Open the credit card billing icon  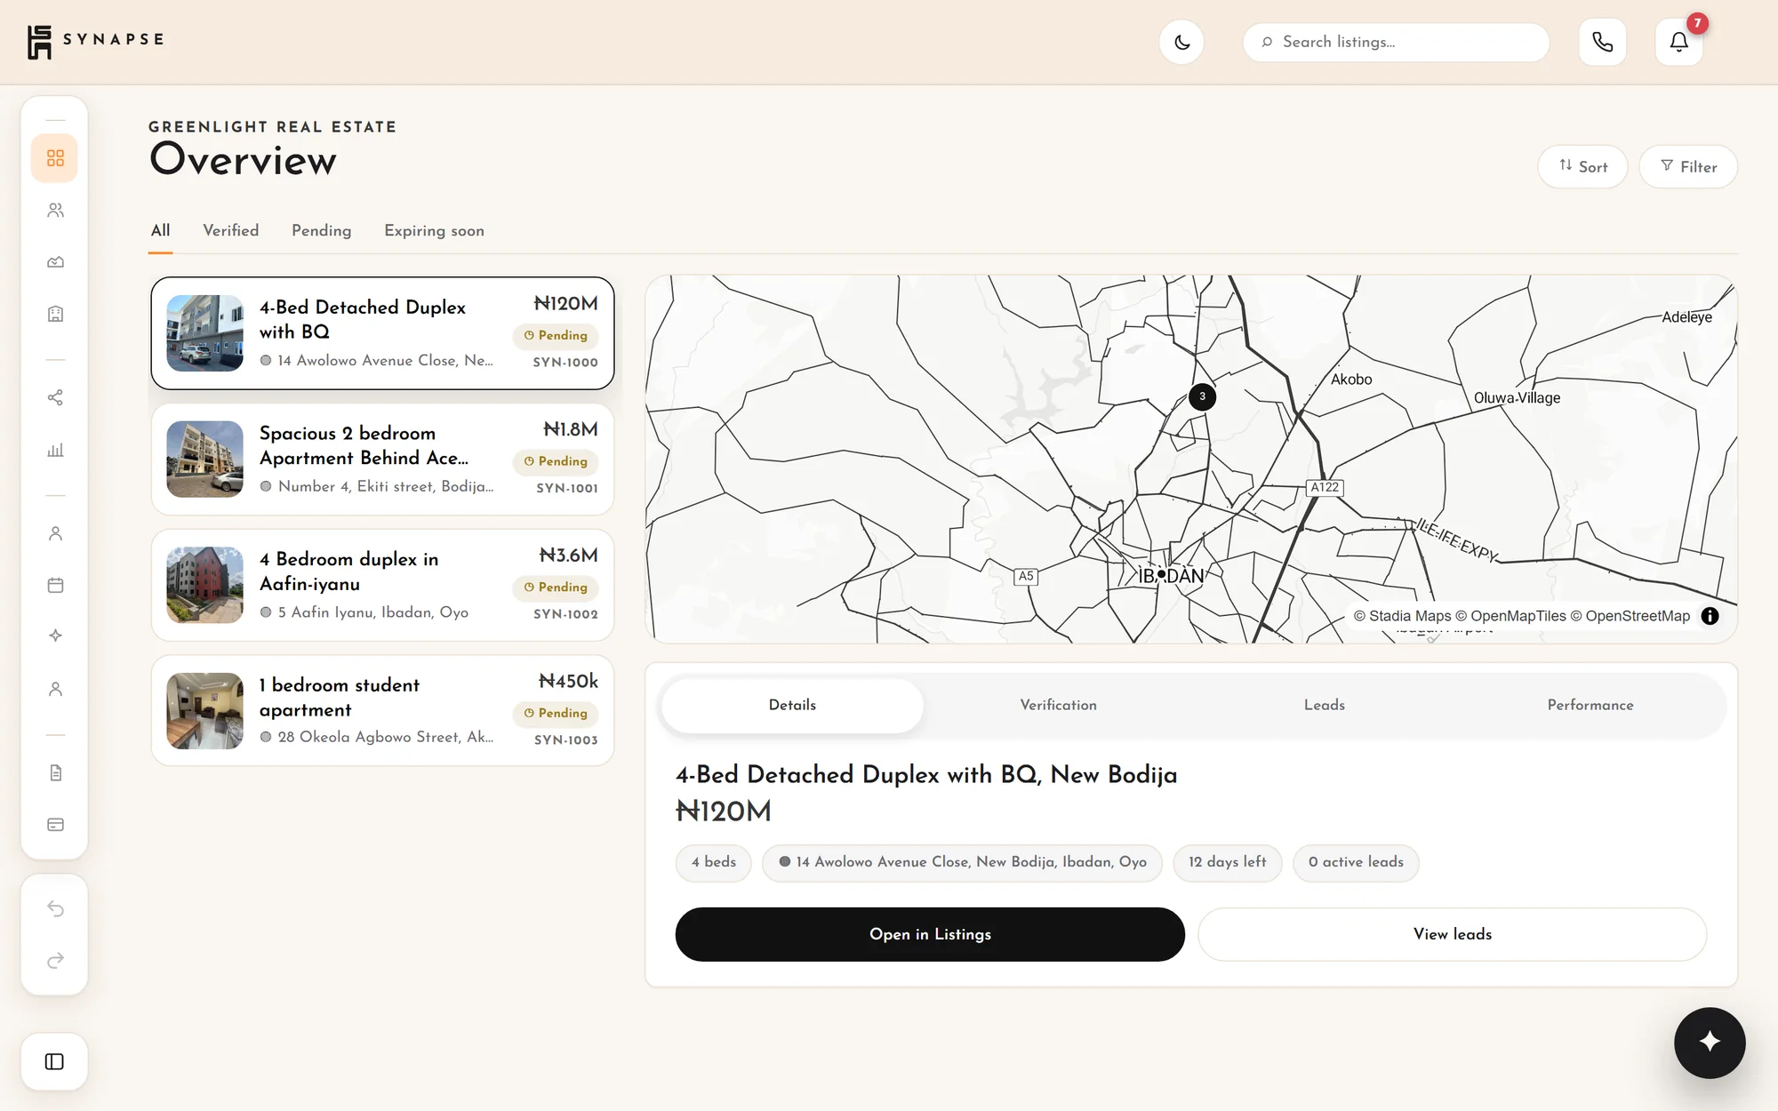coord(55,825)
